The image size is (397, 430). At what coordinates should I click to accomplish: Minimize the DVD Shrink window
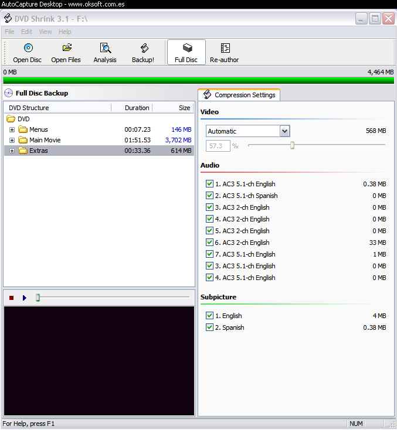coord(361,19)
